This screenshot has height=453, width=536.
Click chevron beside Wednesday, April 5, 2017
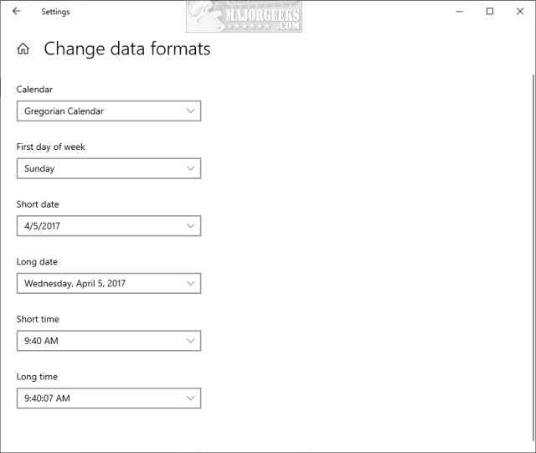tap(191, 283)
